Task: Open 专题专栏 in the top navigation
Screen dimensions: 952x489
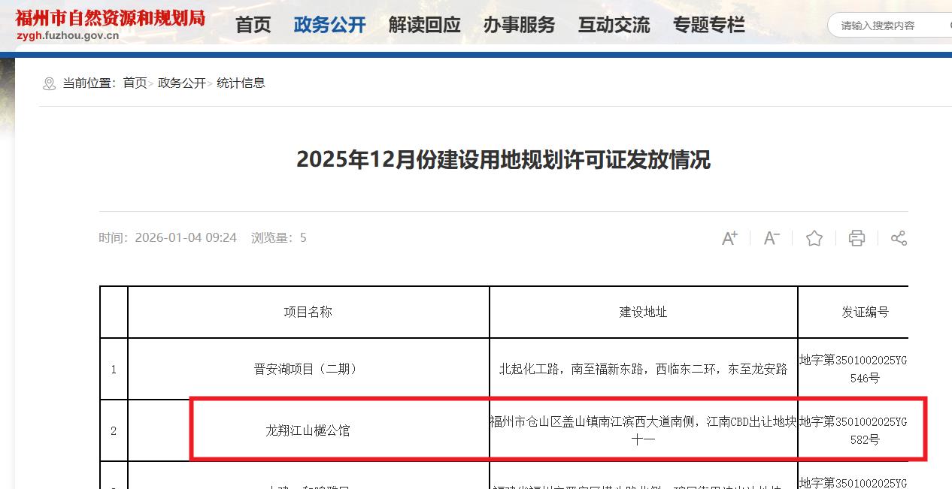Action: point(708,25)
